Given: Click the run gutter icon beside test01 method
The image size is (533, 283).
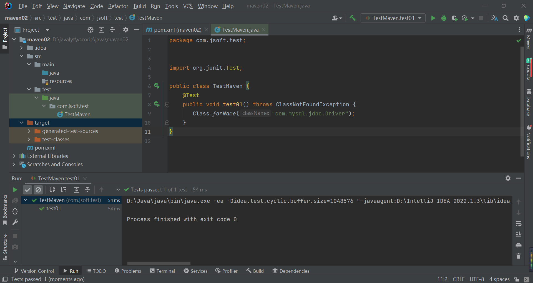Looking at the screenshot, I should pos(157,104).
